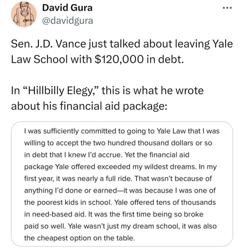Open the David Gura display name link
244x252 pixels.
[67, 8]
